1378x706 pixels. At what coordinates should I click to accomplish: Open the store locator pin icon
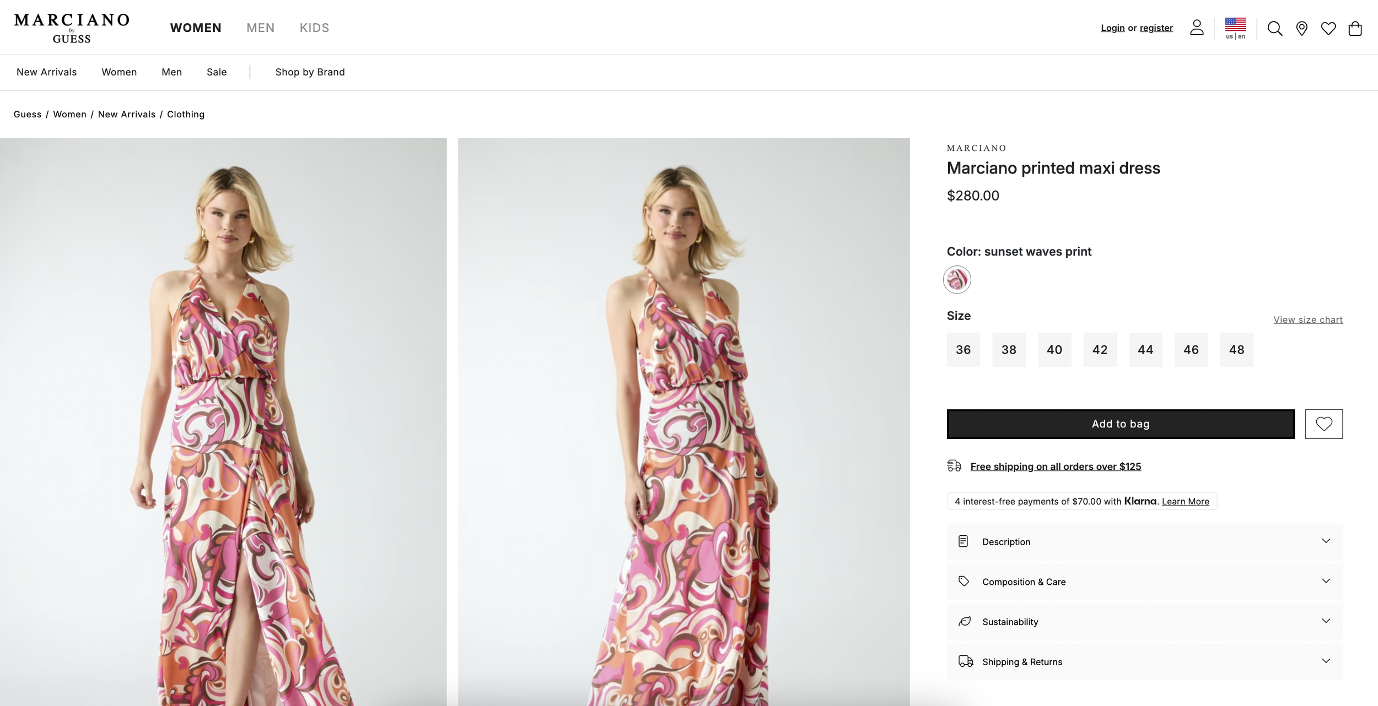click(x=1301, y=28)
